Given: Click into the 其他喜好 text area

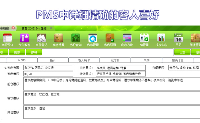Looking at the screenshot, I should [x=112, y=112].
